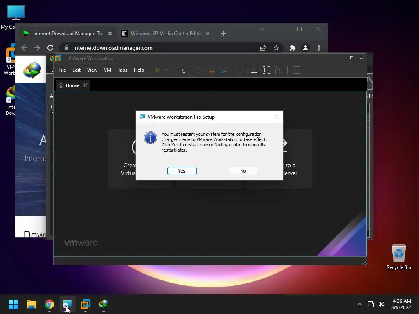
Task: Open Chrome extensions puzzle icon
Action: [292, 48]
